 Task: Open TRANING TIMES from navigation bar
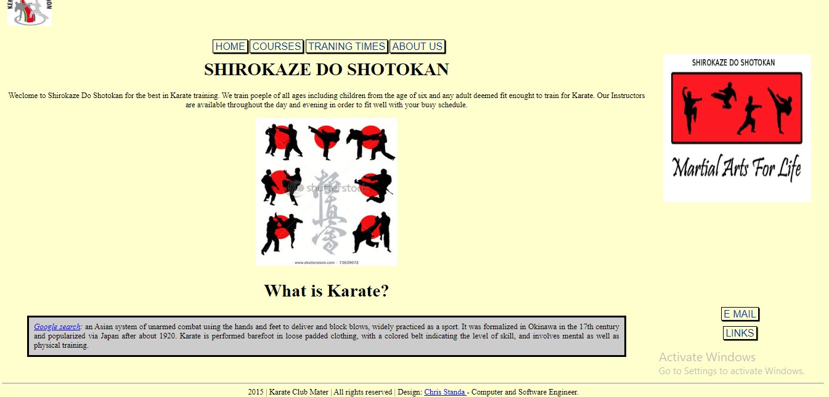[347, 47]
